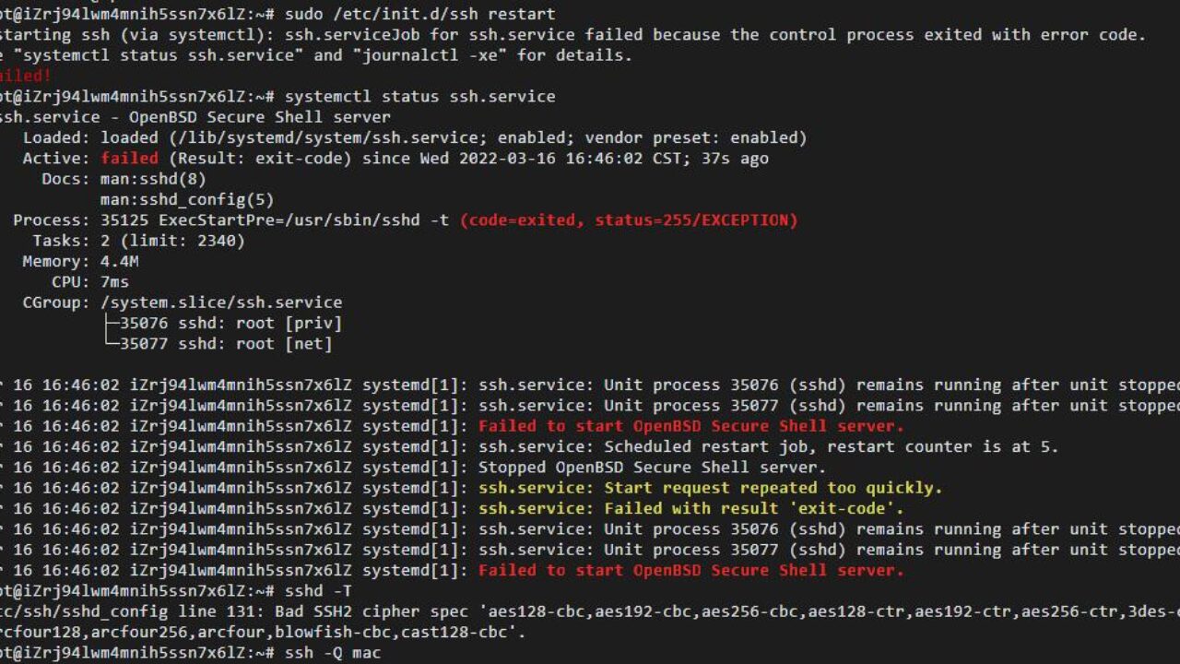Click the 'CPU: 7ms' line
The image size is (1180, 664).
pos(90,281)
